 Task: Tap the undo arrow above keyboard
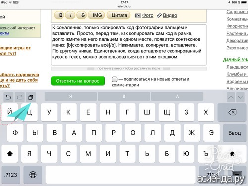(8, 97)
